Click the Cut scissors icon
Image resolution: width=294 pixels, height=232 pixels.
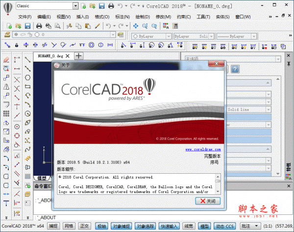[x=69, y=26]
